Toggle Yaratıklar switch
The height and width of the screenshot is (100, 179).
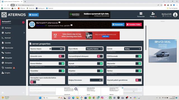point(62,71)
